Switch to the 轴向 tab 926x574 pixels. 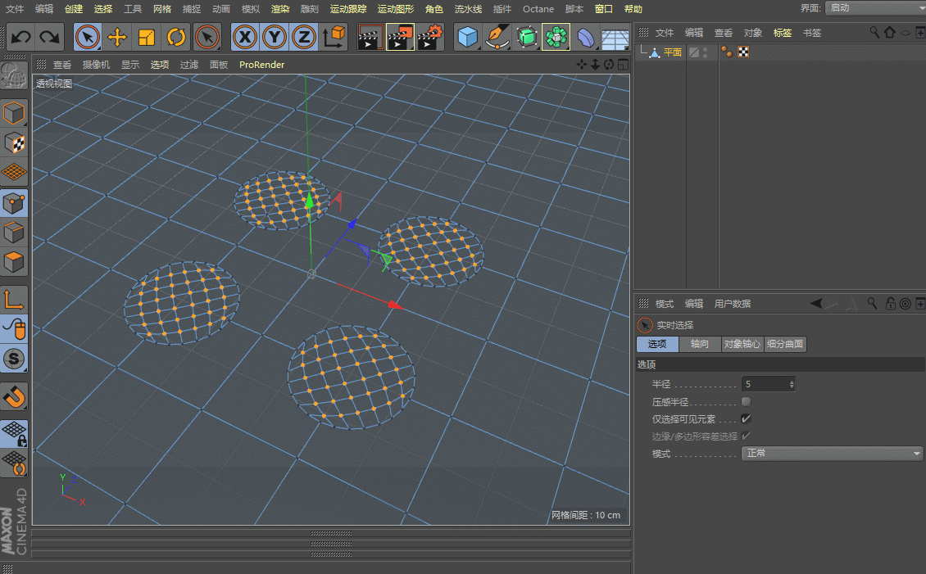click(x=699, y=344)
